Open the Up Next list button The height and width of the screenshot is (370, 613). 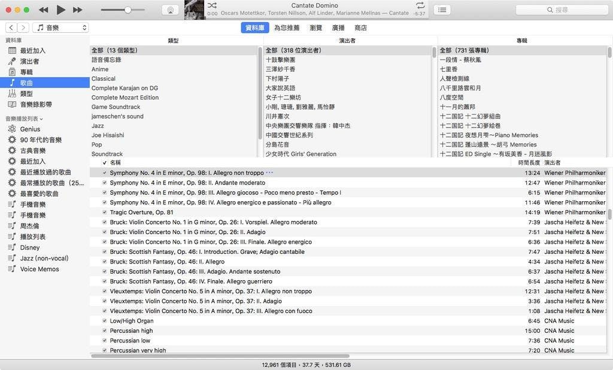[442, 10]
